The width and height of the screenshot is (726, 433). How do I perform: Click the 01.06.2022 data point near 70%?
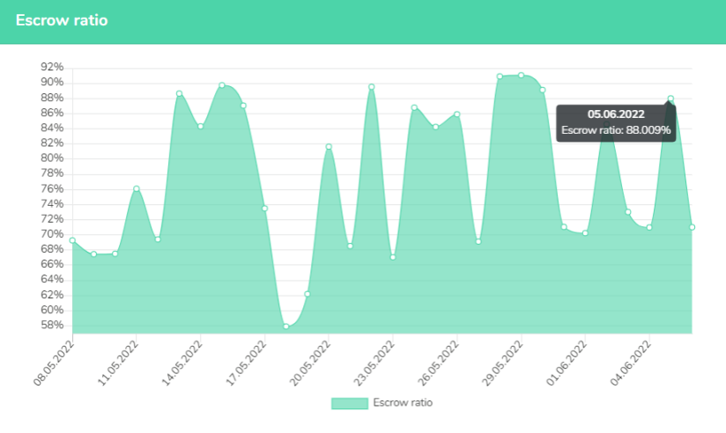pos(585,233)
